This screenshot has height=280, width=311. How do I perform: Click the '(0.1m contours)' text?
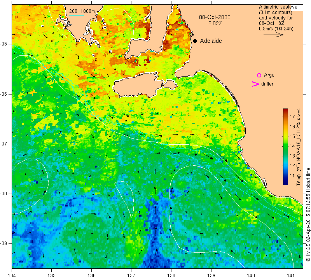point(276,12)
